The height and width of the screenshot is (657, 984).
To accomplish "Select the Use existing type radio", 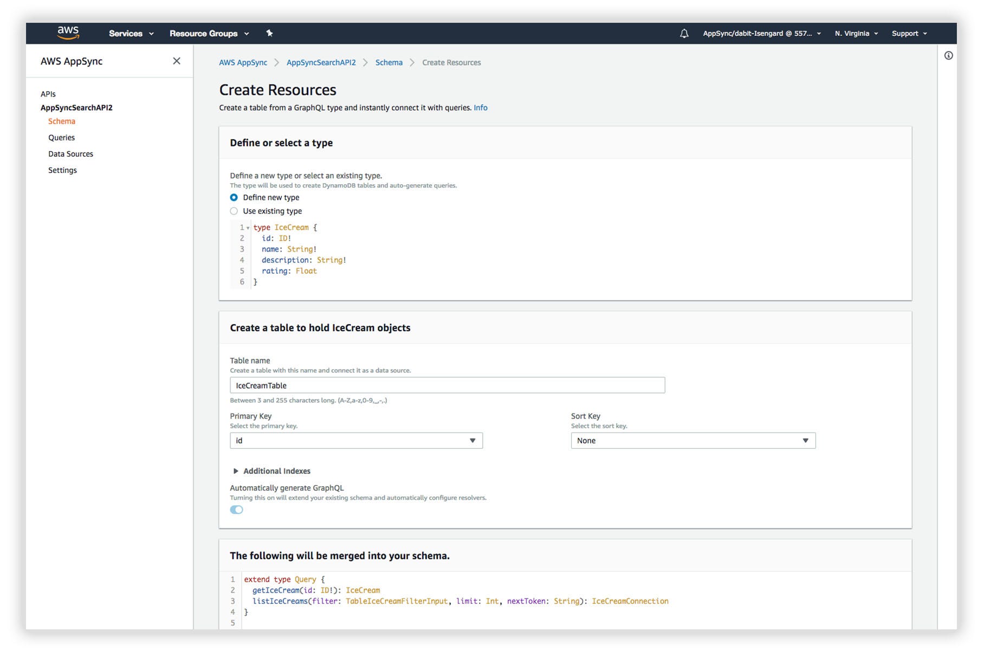I will (234, 211).
